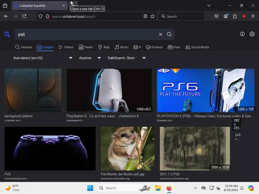Open uBlock Origin extension icon
259x194 pixels.
(x=244, y=16)
